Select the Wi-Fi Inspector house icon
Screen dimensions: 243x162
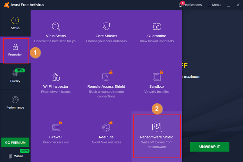(56, 77)
